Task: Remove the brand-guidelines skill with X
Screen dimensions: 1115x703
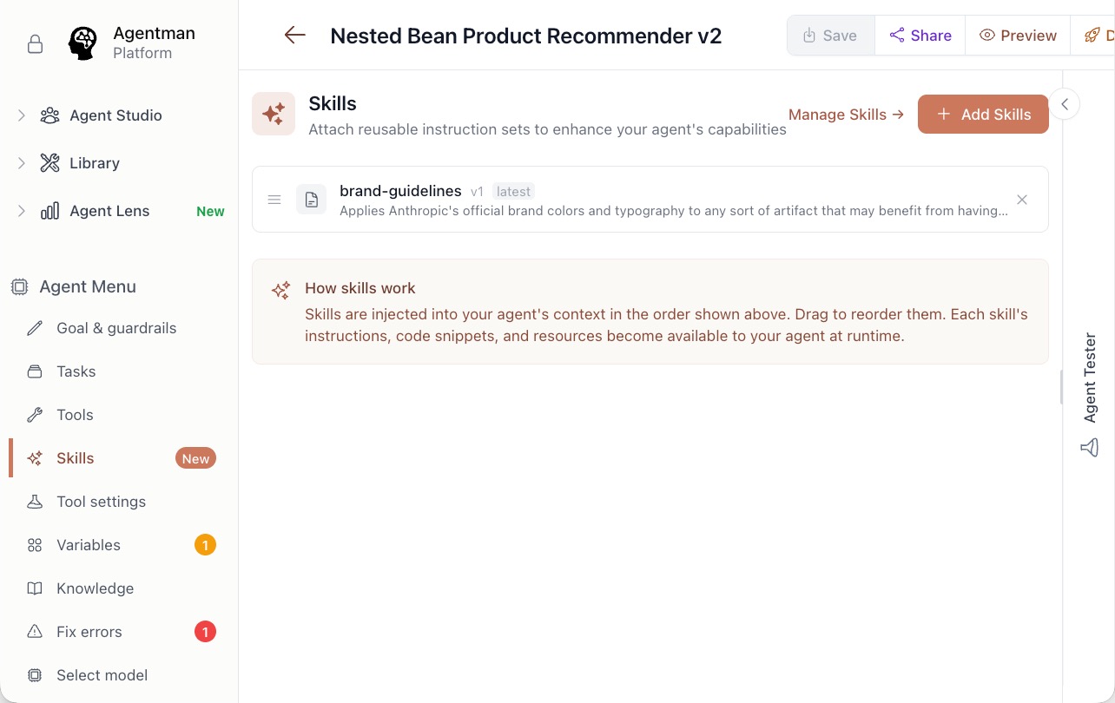Action: [1022, 200]
